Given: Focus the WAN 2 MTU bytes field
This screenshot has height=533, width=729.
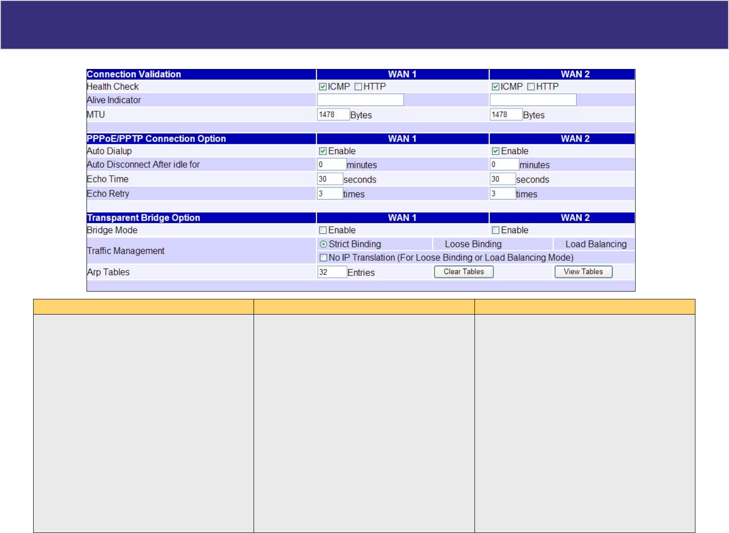Looking at the screenshot, I should click(x=505, y=115).
